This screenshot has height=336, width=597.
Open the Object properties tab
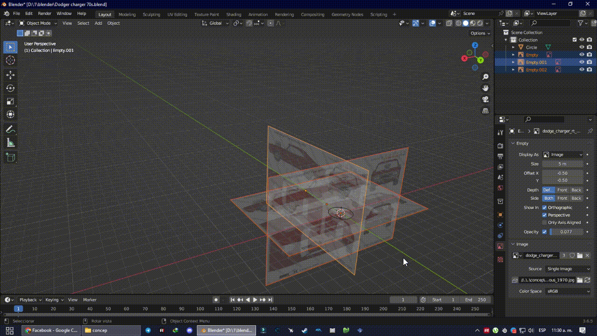click(500, 215)
